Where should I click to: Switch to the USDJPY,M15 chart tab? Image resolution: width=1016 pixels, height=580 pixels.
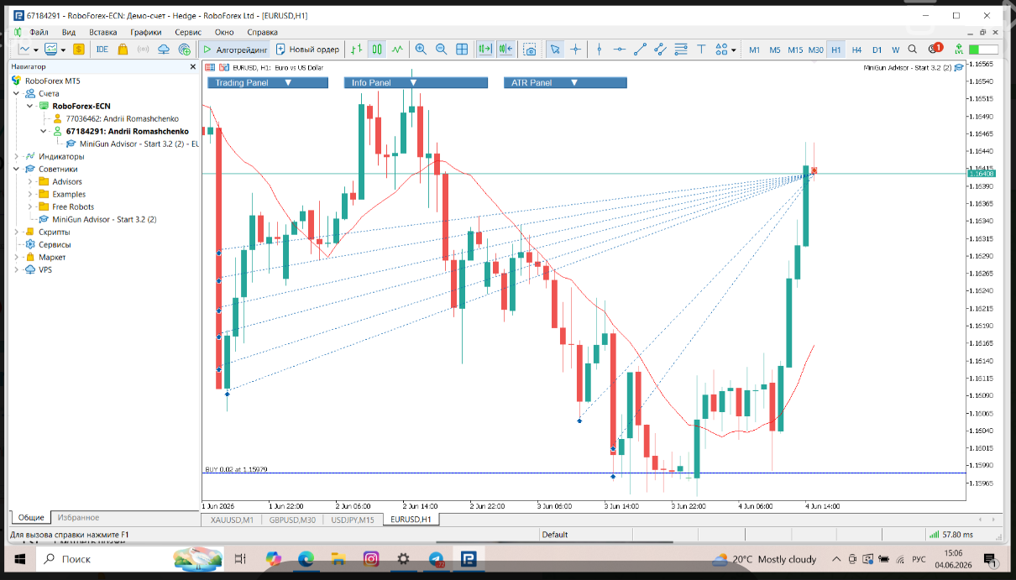pyautogui.click(x=353, y=520)
